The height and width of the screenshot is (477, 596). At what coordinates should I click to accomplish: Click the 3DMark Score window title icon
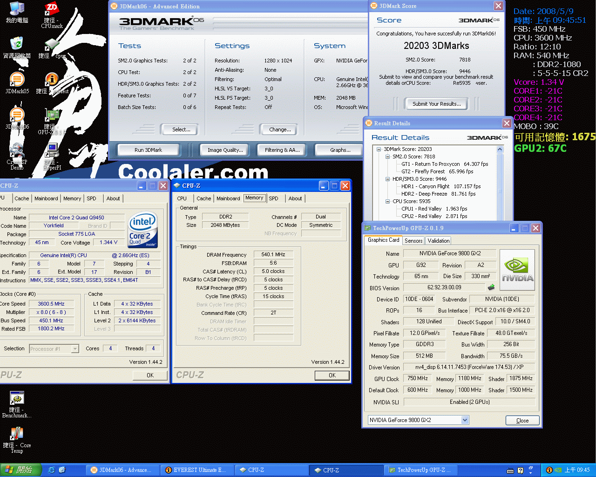point(374,6)
